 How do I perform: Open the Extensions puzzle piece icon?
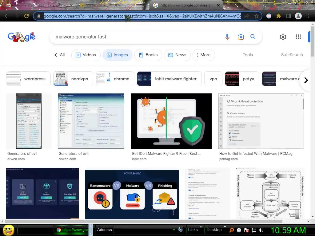coord(278,16)
